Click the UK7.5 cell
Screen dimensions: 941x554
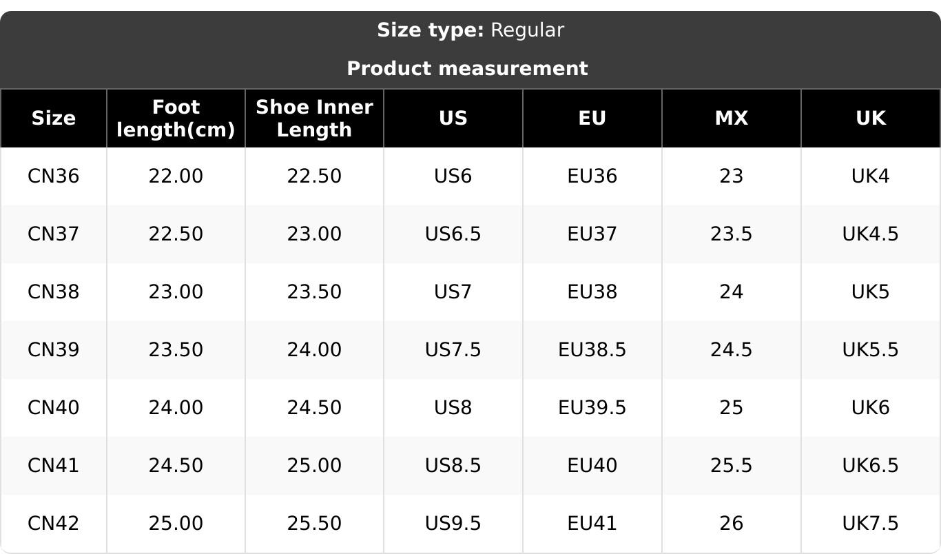coord(871,524)
